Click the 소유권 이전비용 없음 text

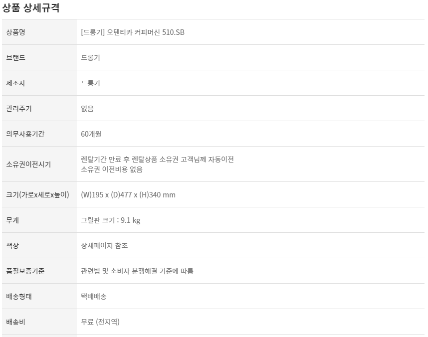click(x=112, y=169)
